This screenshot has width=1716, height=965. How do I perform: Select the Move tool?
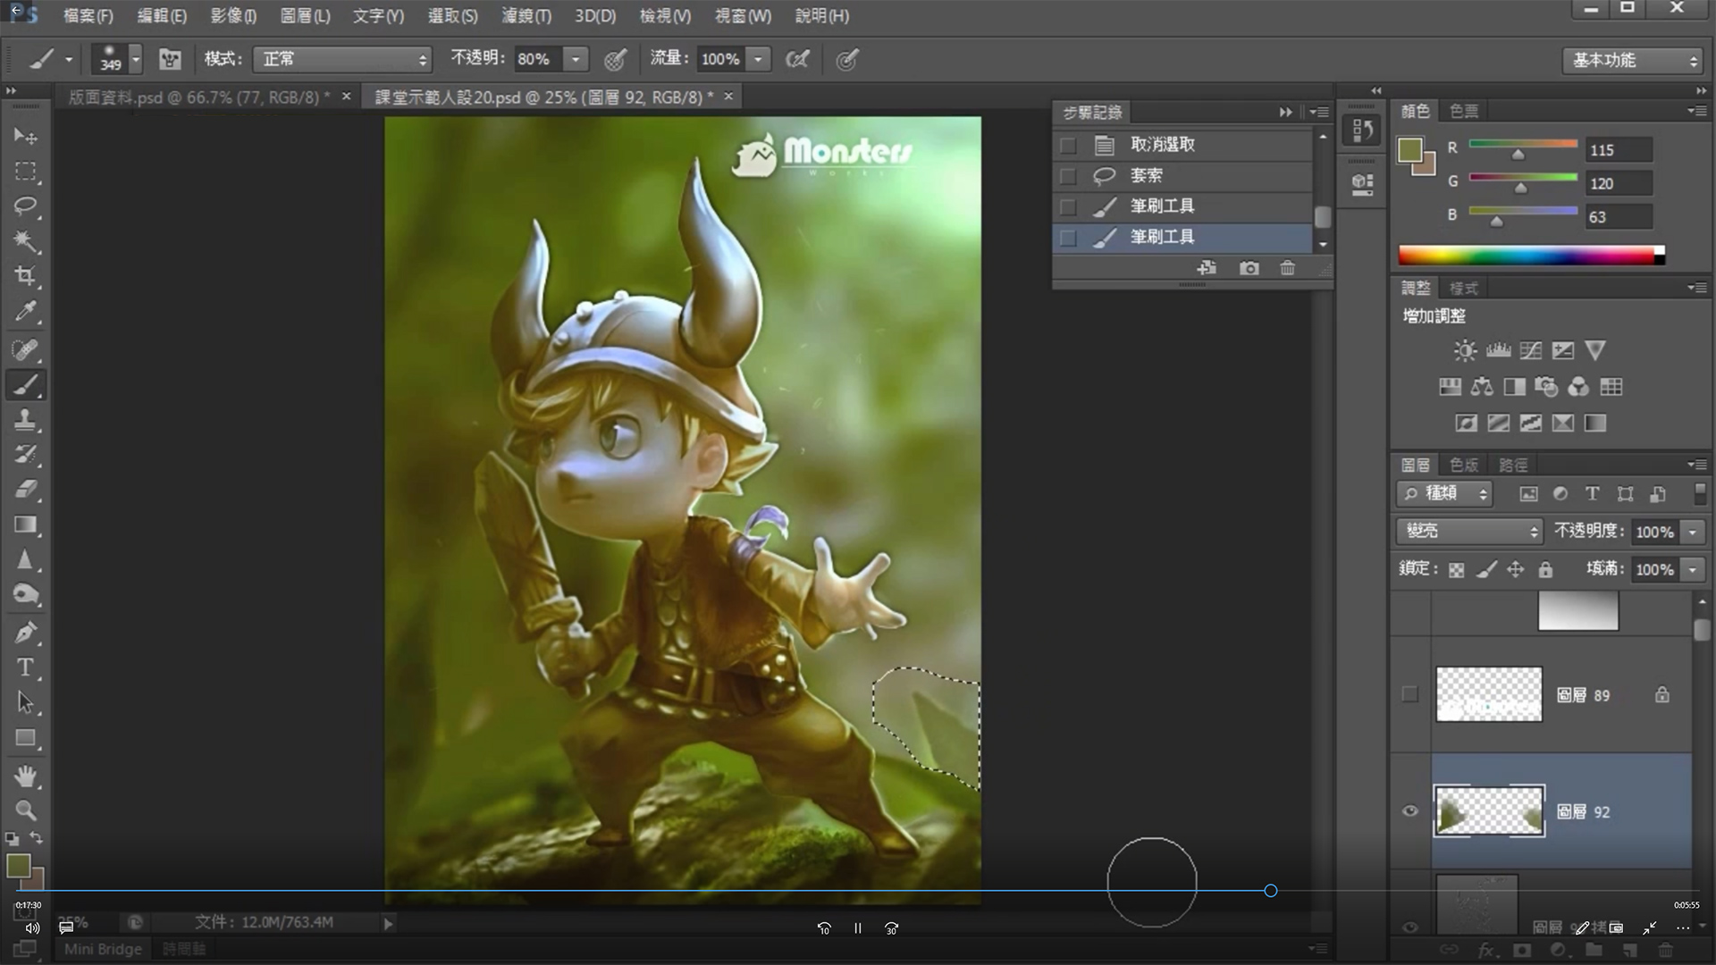pos(25,136)
